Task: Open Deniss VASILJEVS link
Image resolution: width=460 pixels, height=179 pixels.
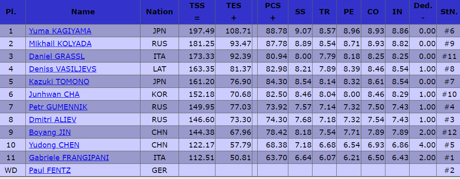Action: coord(62,69)
